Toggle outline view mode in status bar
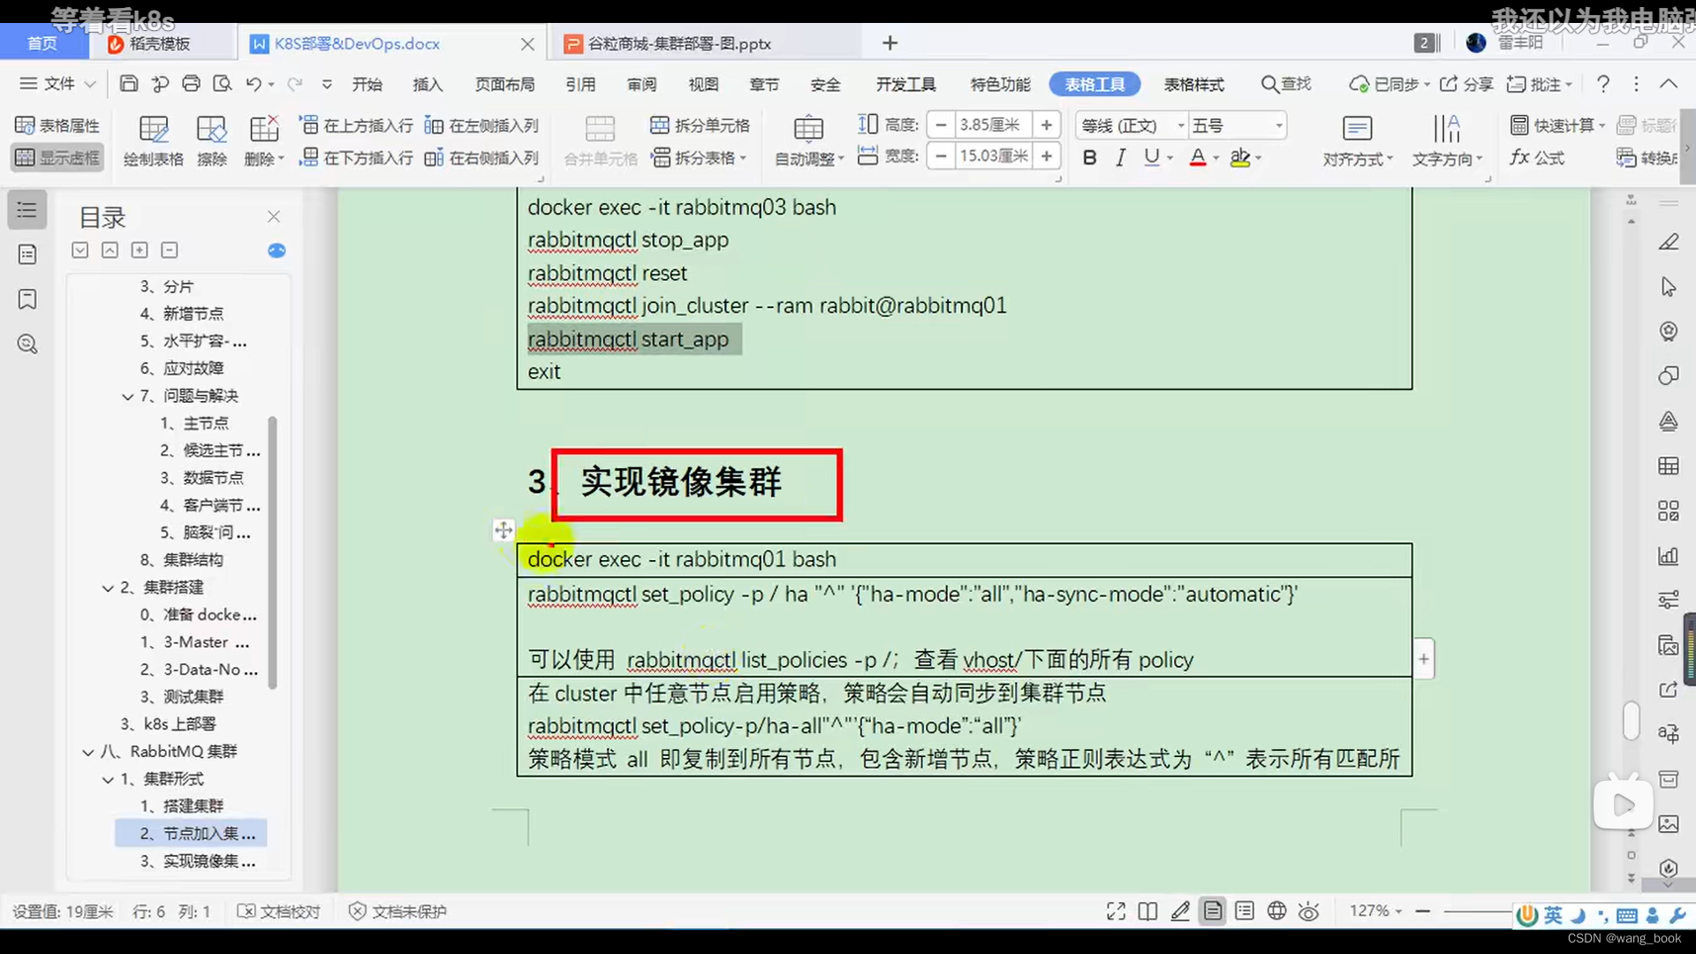 point(1245,912)
